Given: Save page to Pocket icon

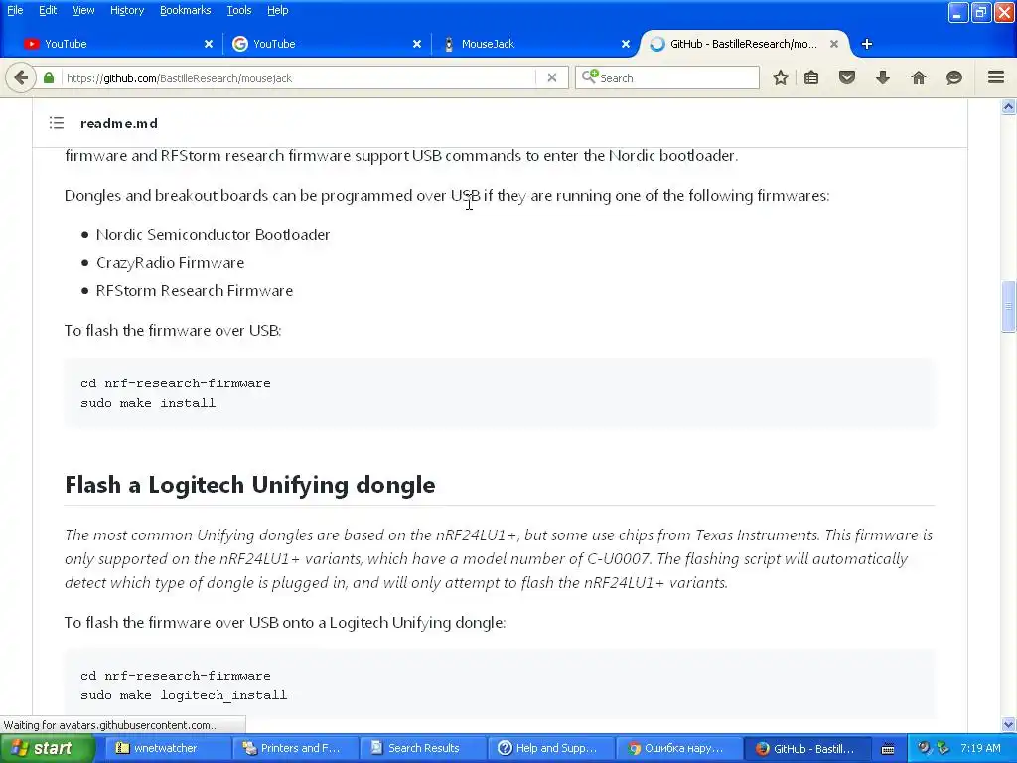Looking at the screenshot, I should (847, 77).
